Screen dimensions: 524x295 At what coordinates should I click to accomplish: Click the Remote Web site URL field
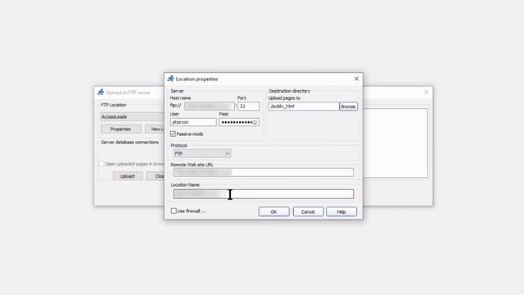click(264, 172)
